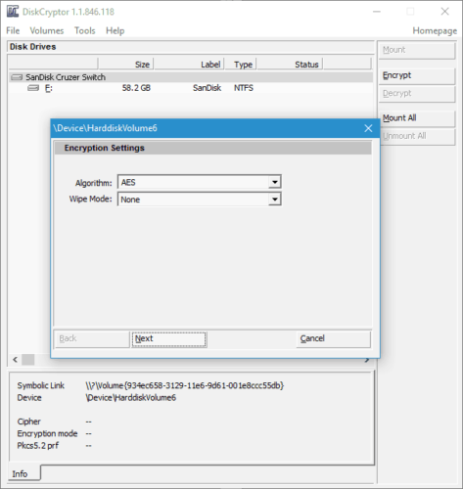
Task: Click the Cipher label in Info panel
Action: (x=29, y=422)
